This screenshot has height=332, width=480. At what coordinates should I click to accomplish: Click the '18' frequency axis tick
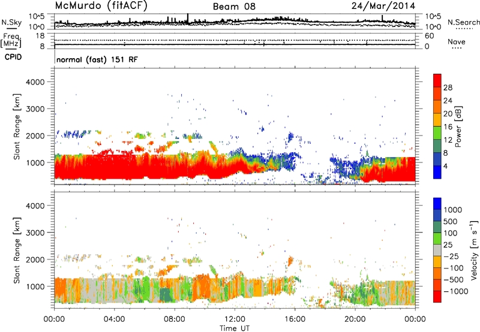tap(40, 36)
